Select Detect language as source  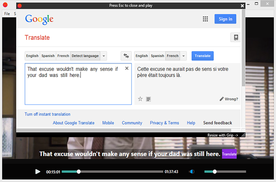pos(85,56)
